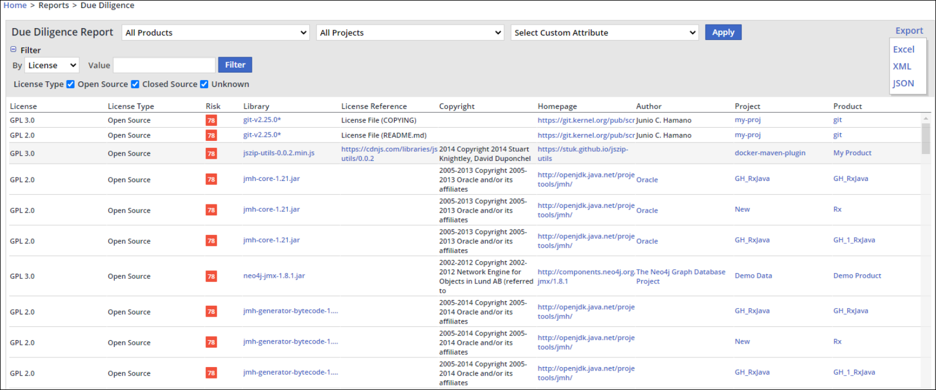
Task: Toggle the Unknown license type checkbox
Action: tap(204, 84)
